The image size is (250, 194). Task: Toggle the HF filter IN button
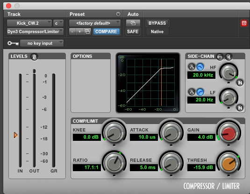point(240,83)
